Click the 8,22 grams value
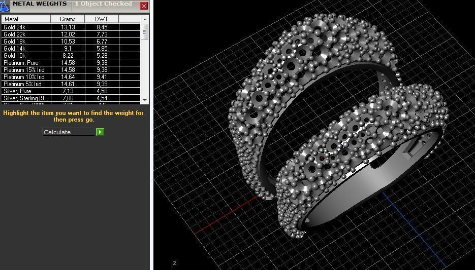This screenshot has width=475, height=270. (x=68, y=56)
